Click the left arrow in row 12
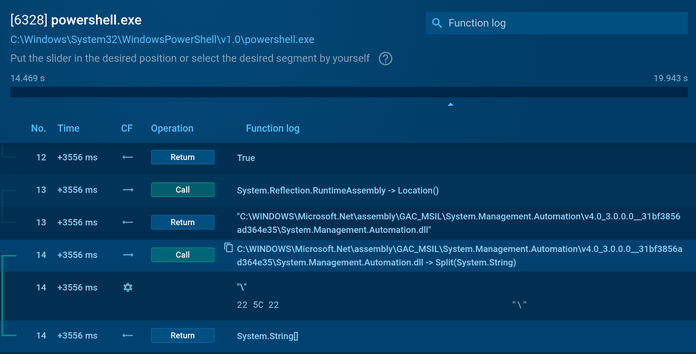696x354 pixels. (x=127, y=157)
